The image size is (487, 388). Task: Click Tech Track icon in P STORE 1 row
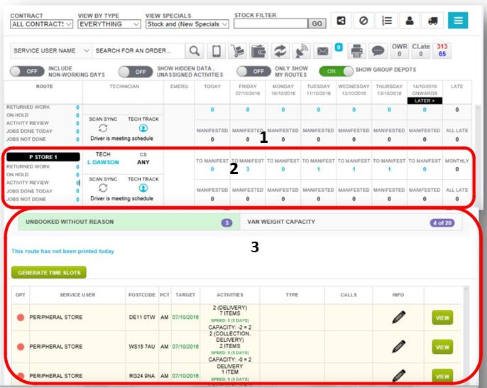coord(143,188)
